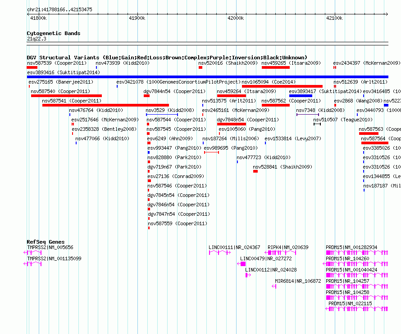Image resolution: width=401 pixels, height=334 pixels.
Task: Click the 42000k ruler tick label
Action: tap(236, 18)
